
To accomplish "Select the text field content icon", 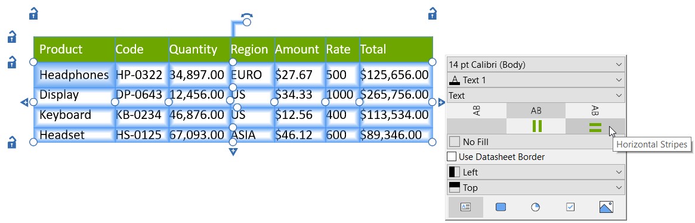I will pos(466,207).
